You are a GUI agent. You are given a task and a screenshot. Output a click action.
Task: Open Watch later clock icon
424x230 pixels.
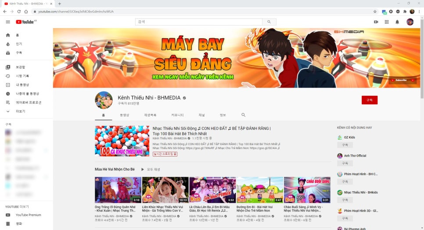(x=8, y=94)
